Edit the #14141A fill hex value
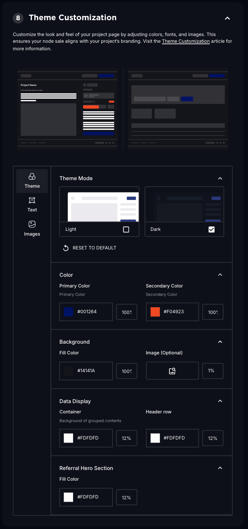 [x=86, y=371]
